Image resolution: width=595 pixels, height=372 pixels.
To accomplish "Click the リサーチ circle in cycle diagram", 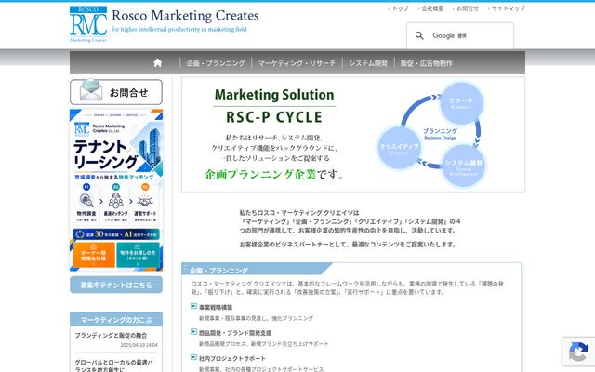I will point(461,103).
